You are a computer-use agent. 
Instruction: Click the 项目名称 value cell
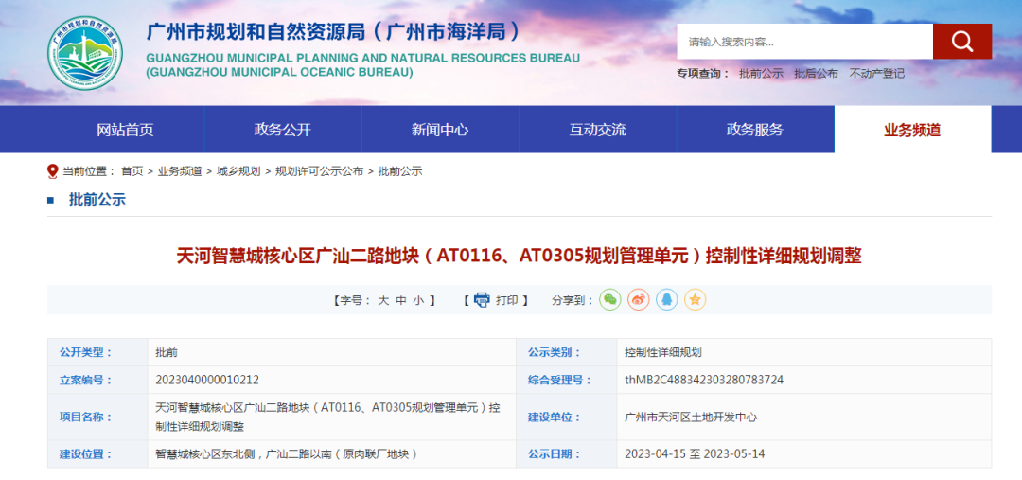coord(331,417)
